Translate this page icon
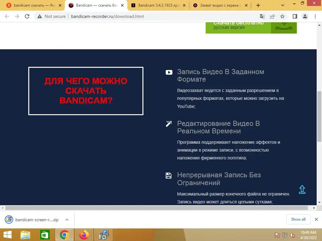Viewport: 322px width, 241px height. pyautogui.click(x=262, y=16)
